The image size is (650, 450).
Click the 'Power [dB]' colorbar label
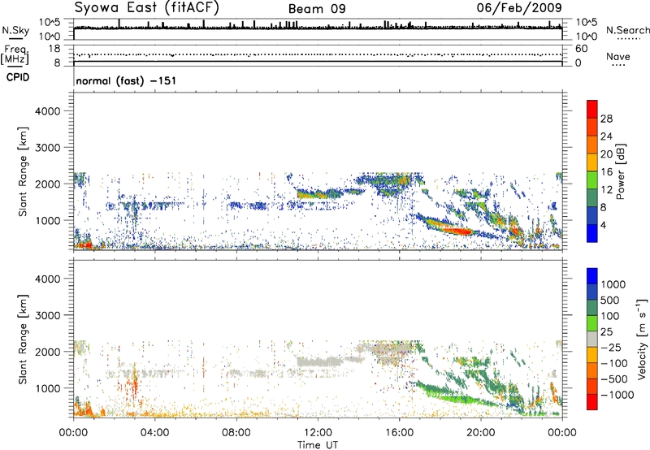(620, 172)
